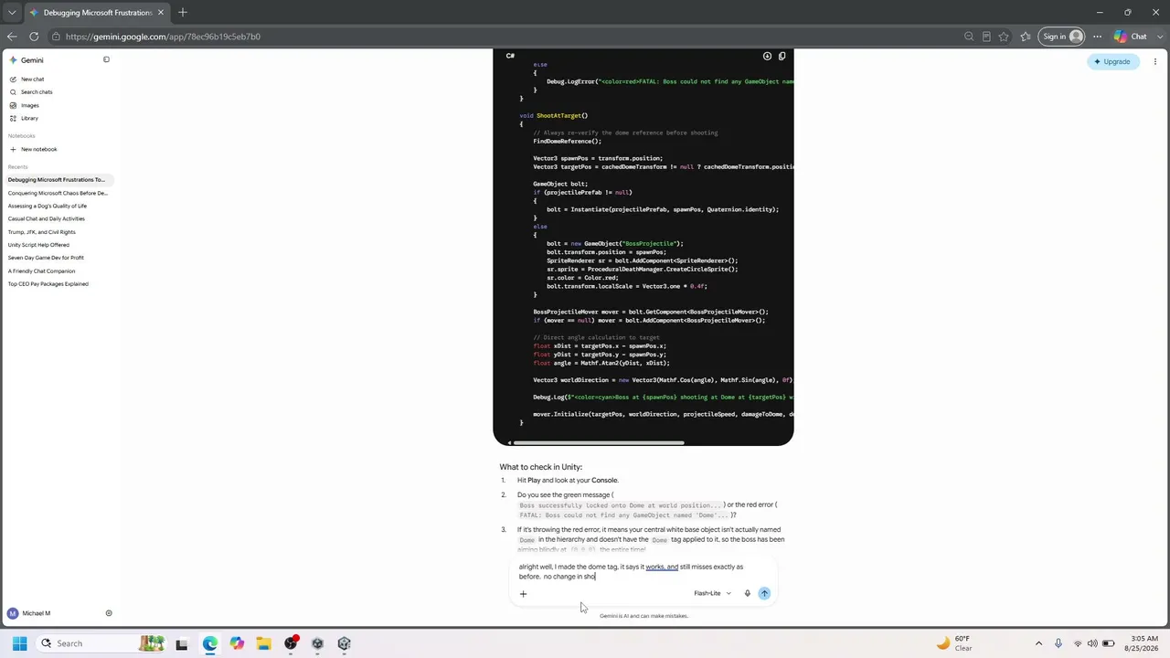Open Microsoft Edge on the taskbar
The height and width of the screenshot is (658, 1170).
(210, 643)
